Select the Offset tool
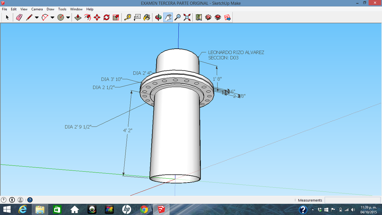This screenshot has height=215, width=382. [x=88, y=18]
